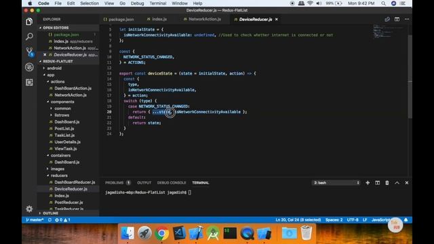434x244 pixels.
Task: Open DashBoardAction.js in the explorer
Action: 73,88
